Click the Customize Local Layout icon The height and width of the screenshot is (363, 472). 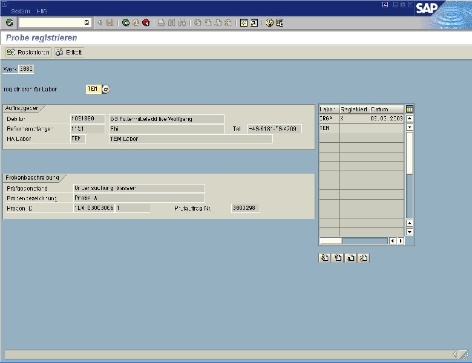(x=280, y=22)
